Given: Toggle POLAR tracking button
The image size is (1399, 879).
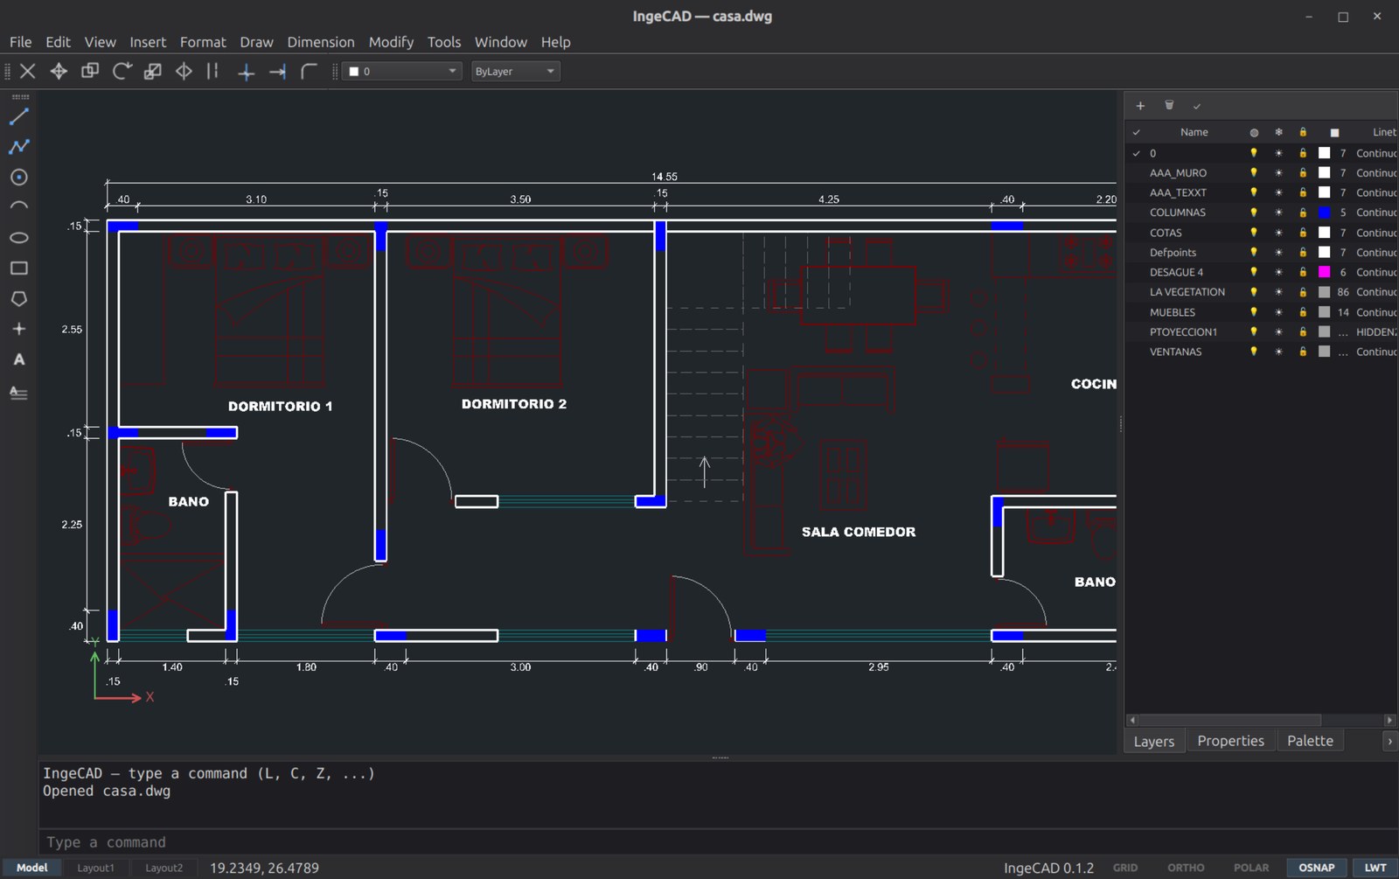Looking at the screenshot, I should point(1251,868).
